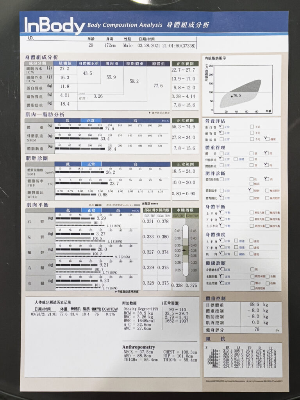The width and height of the screenshot is (300, 400).
Task: Click the 33.4 SMM bar in muscle-fat analysis
Action: [98, 139]
